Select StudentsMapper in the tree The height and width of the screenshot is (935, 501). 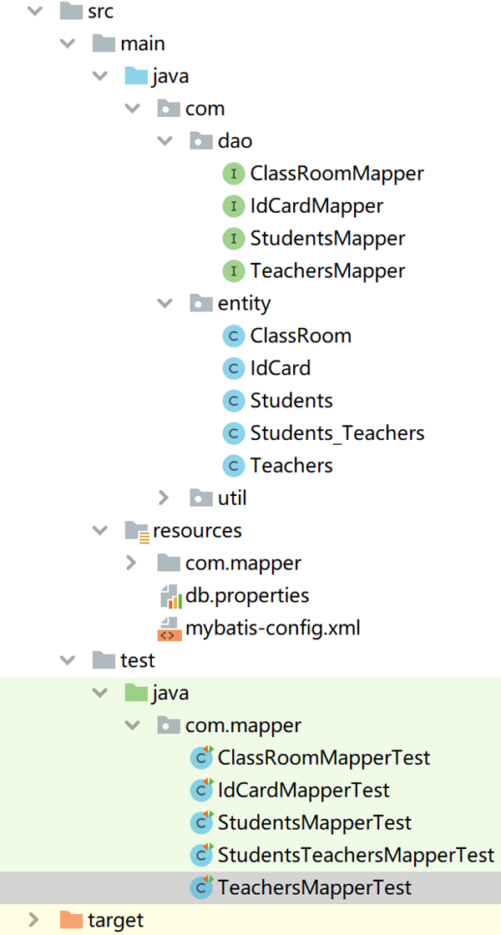(327, 239)
